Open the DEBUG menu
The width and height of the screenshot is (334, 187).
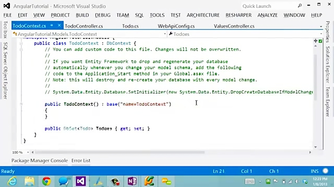(x=103, y=15)
